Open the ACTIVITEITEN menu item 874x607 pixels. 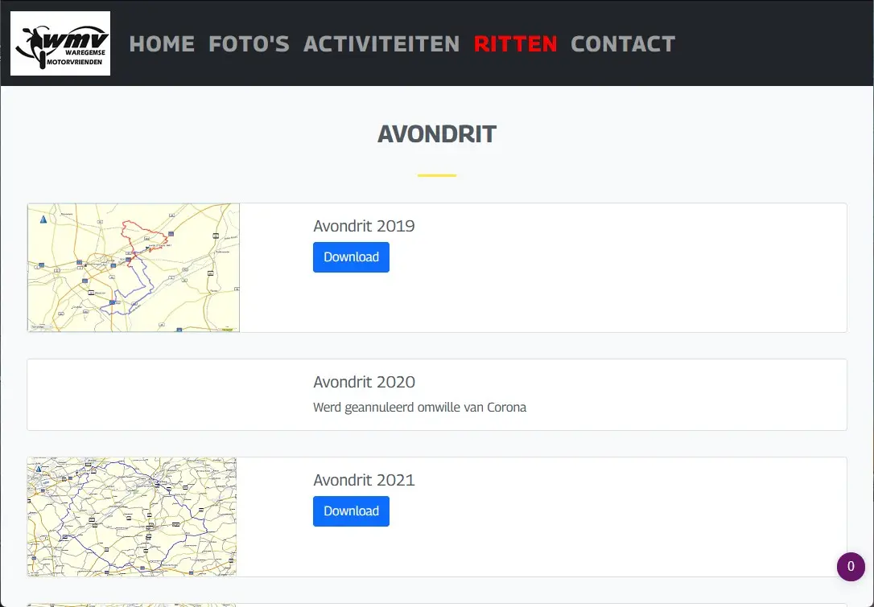coord(381,44)
